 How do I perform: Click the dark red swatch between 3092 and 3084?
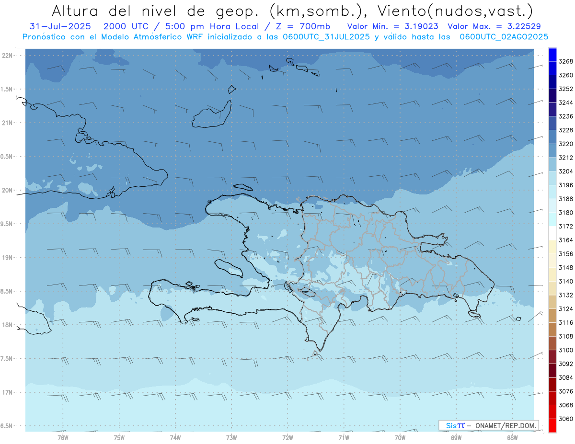(552, 371)
